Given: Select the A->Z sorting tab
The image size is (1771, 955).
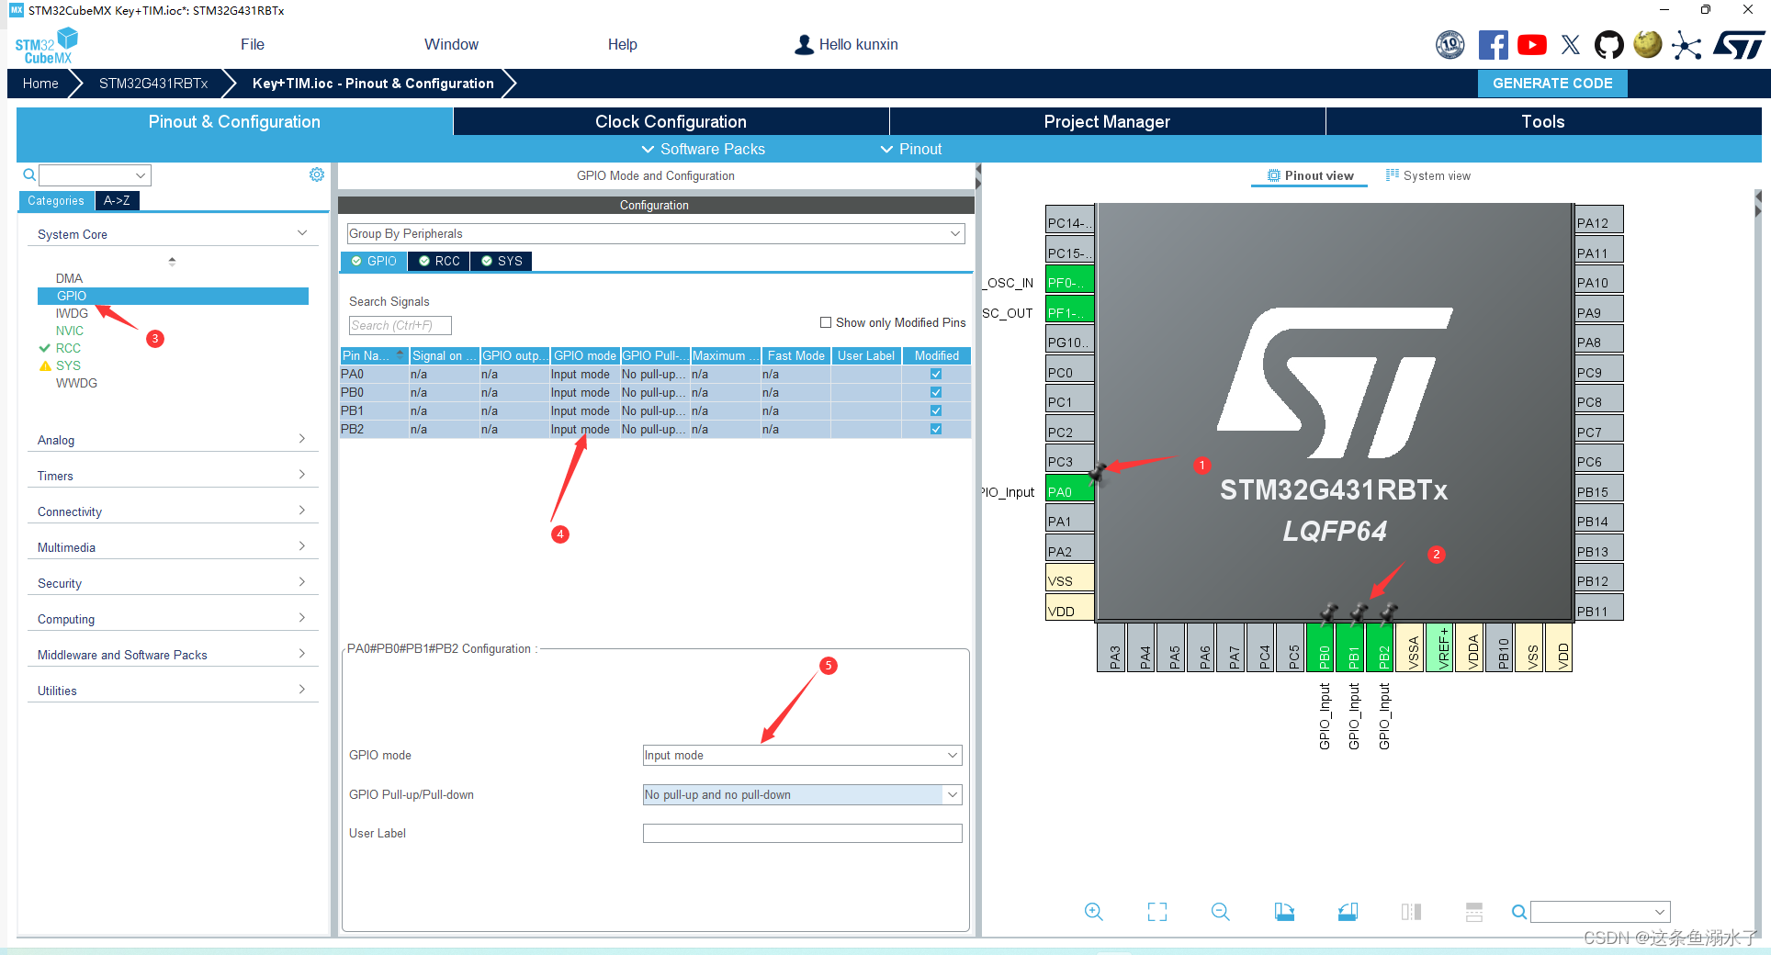Looking at the screenshot, I should 117,200.
